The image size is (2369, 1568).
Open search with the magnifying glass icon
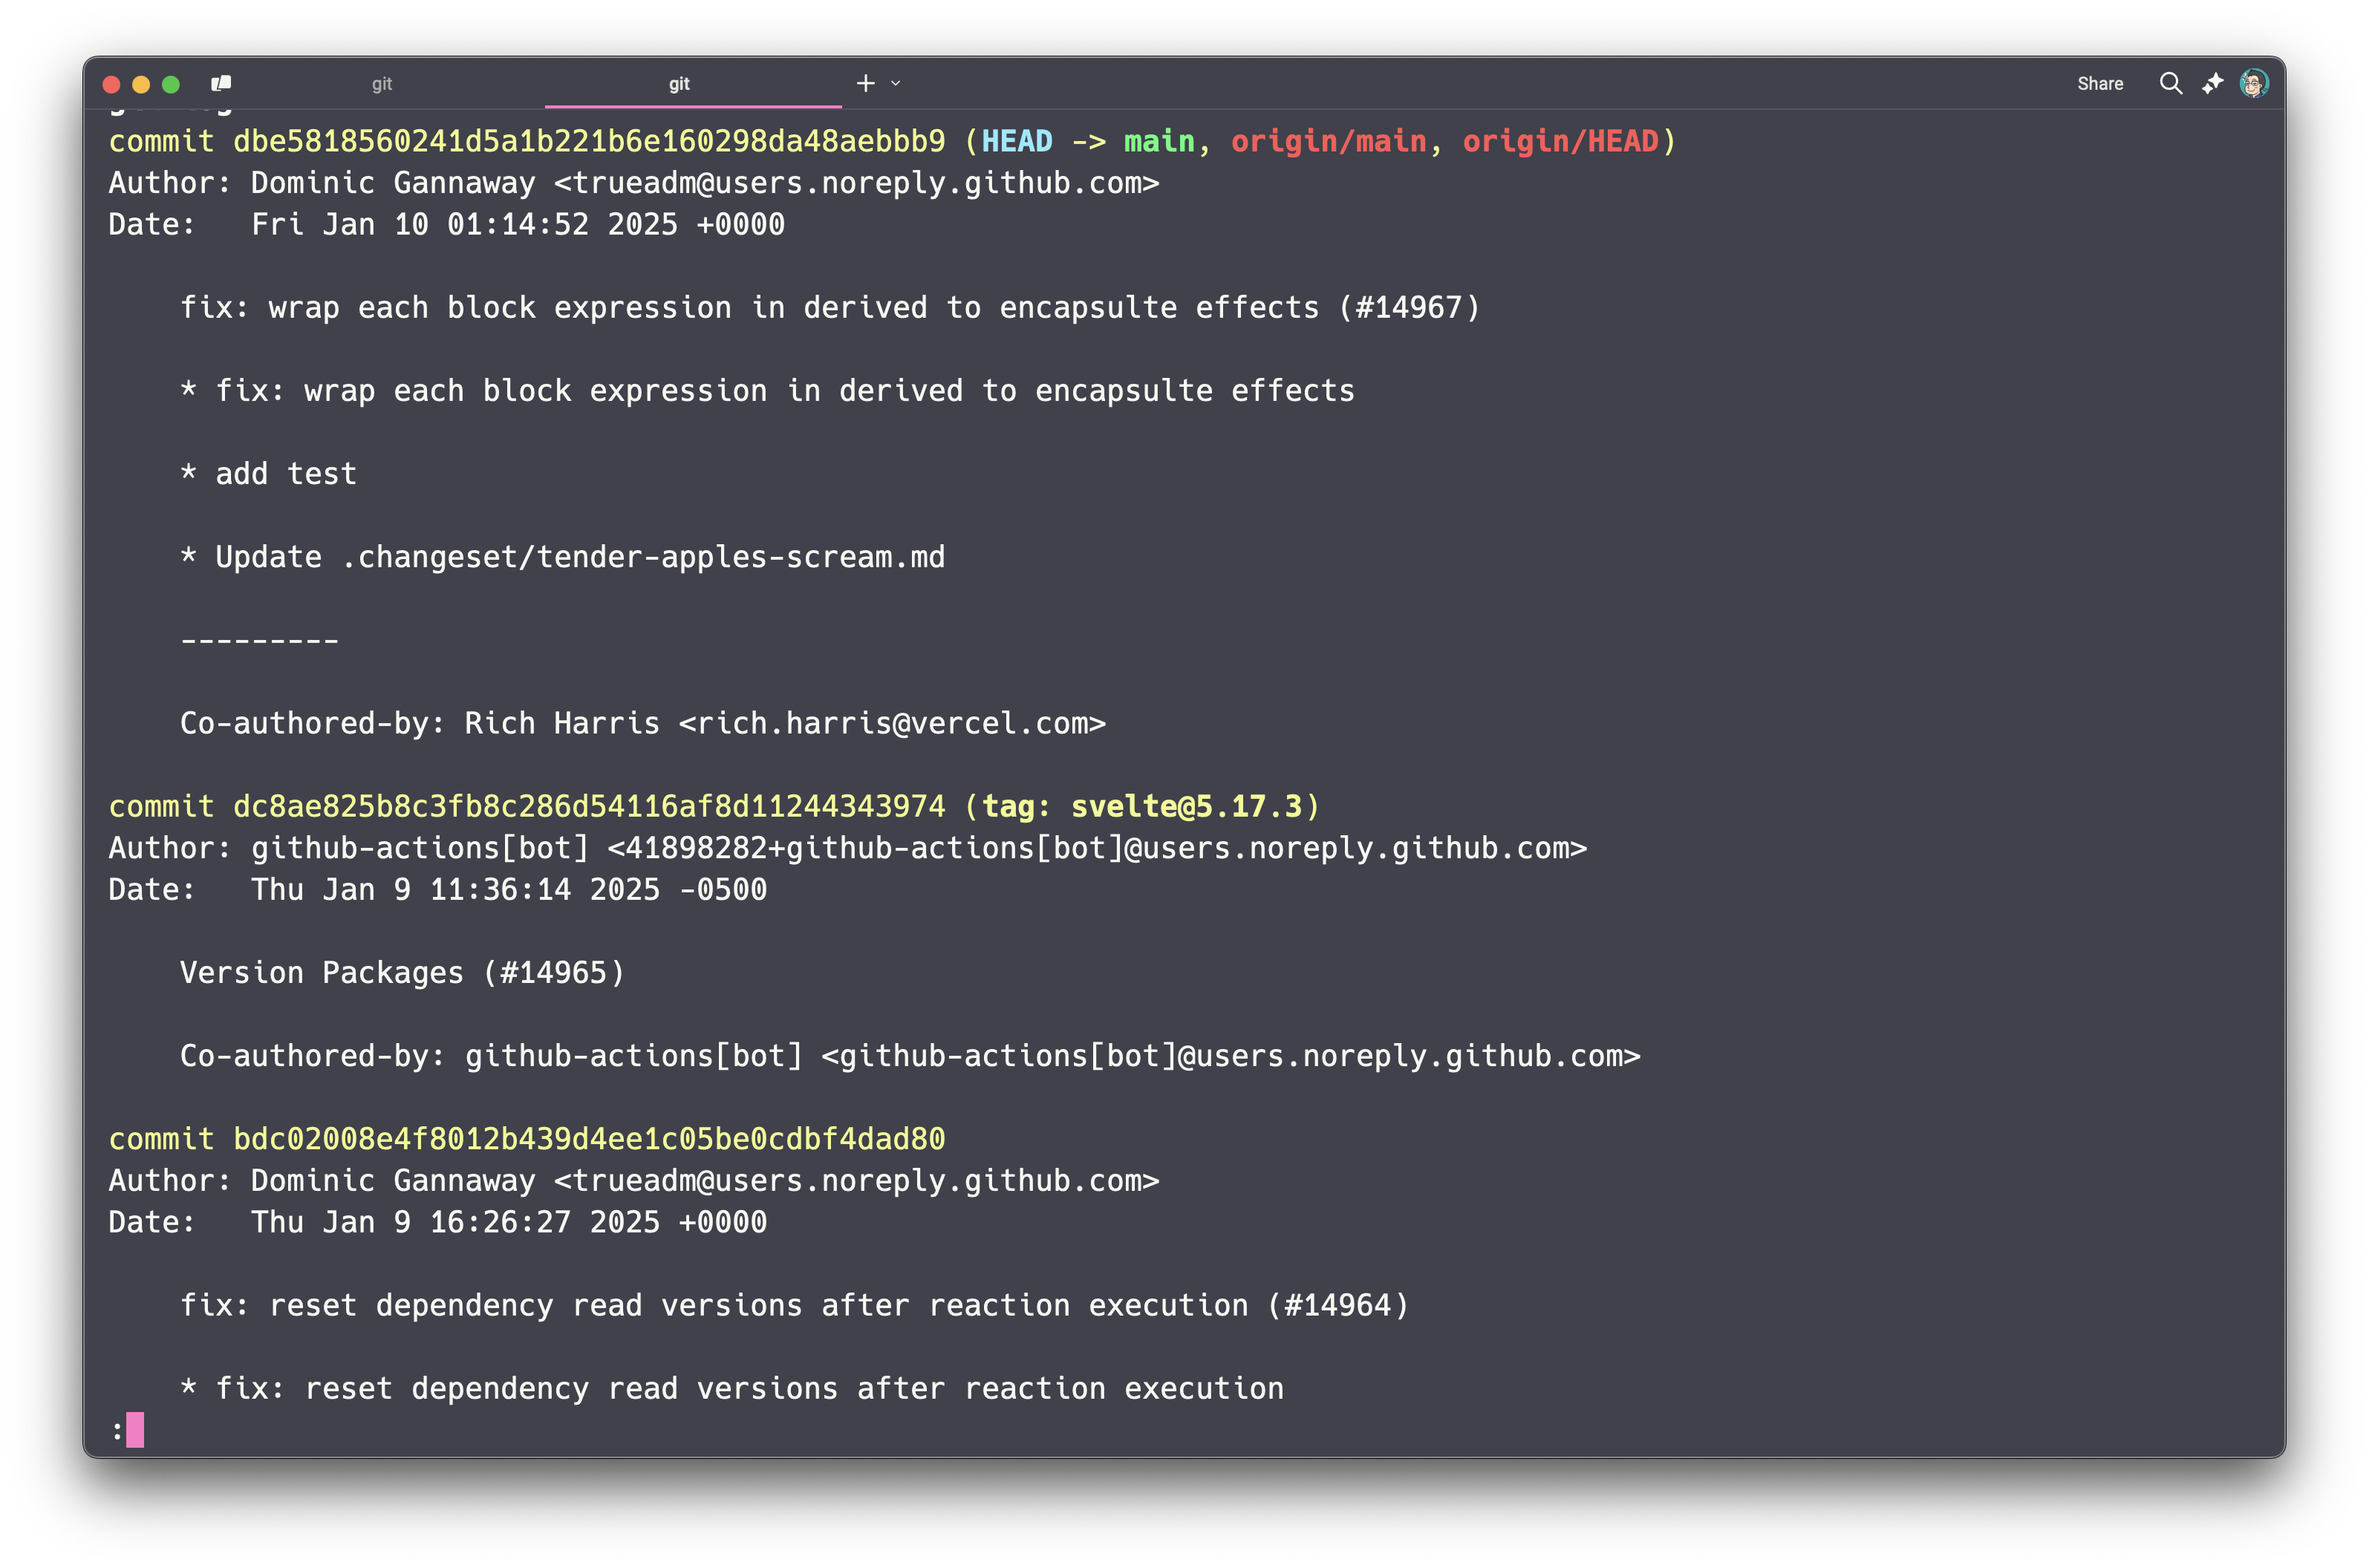pos(2170,84)
